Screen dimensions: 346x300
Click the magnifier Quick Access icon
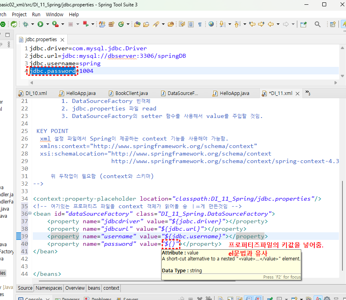(x=317, y=24)
